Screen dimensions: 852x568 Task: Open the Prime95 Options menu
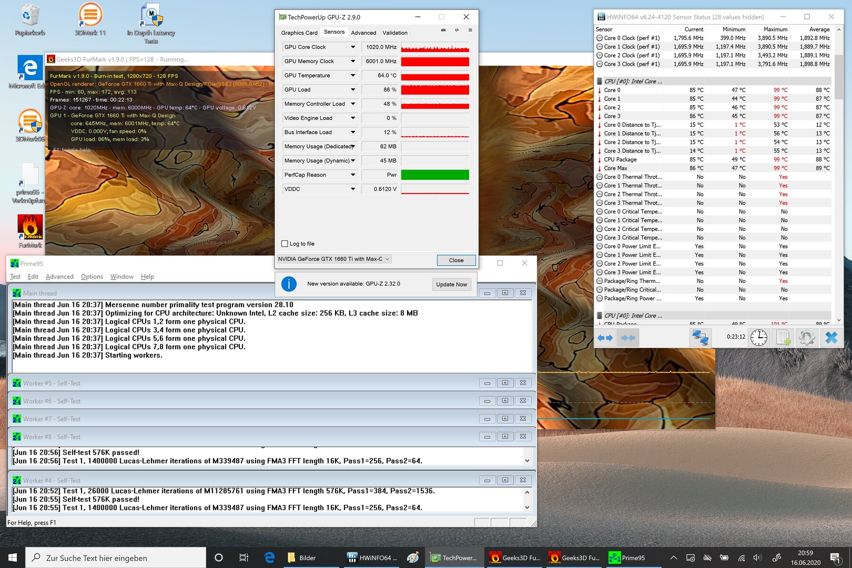coord(92,276)
